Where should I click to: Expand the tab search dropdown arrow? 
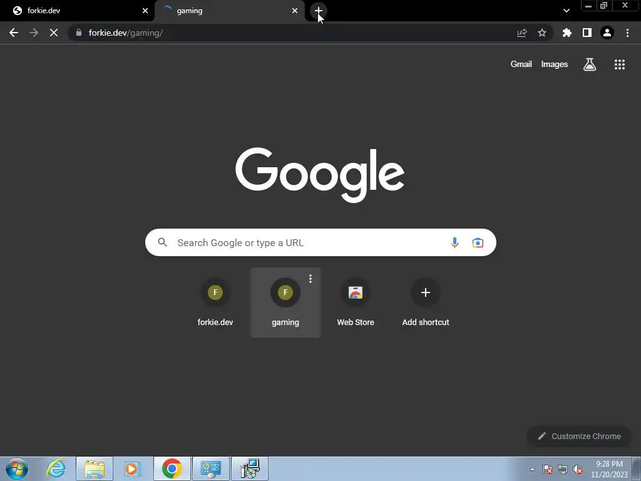click(x=566, y=11)
